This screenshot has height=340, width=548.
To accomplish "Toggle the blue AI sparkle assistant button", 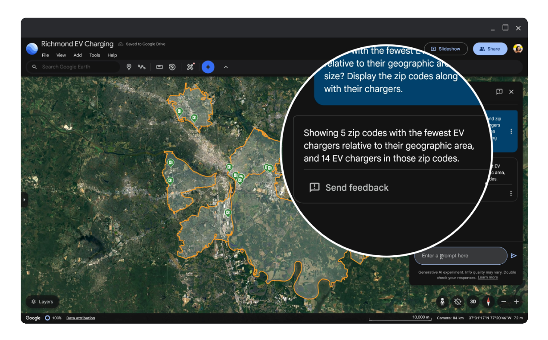I will 208,67.
